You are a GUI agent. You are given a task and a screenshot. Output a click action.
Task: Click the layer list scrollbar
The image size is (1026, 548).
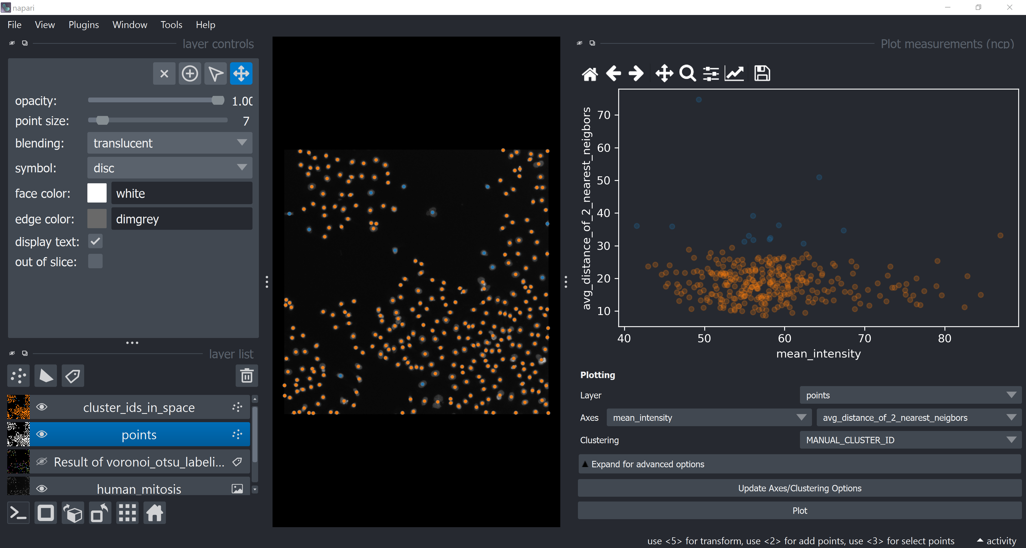(x=255, y=434)
